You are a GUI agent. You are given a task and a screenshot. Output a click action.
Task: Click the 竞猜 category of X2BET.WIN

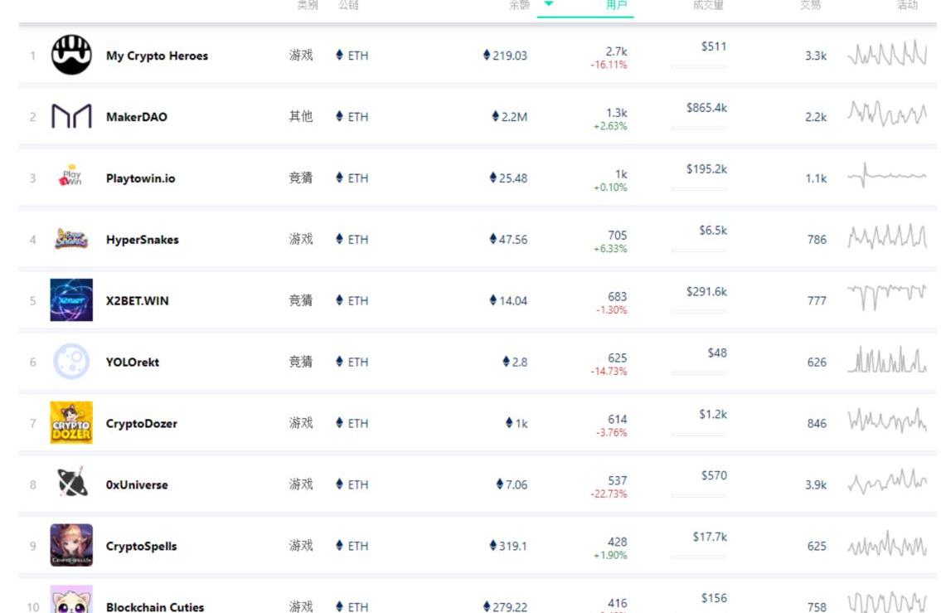click(301, 300)
